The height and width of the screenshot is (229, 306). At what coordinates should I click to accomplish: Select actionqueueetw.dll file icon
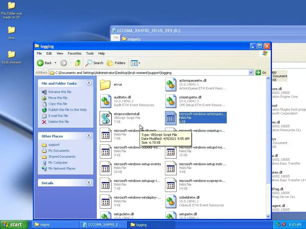click(171, 84)
